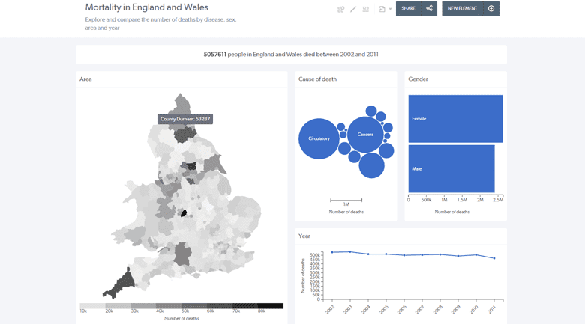Filter by the Male bar
585x324 pixels.
(x=451, y=168)
